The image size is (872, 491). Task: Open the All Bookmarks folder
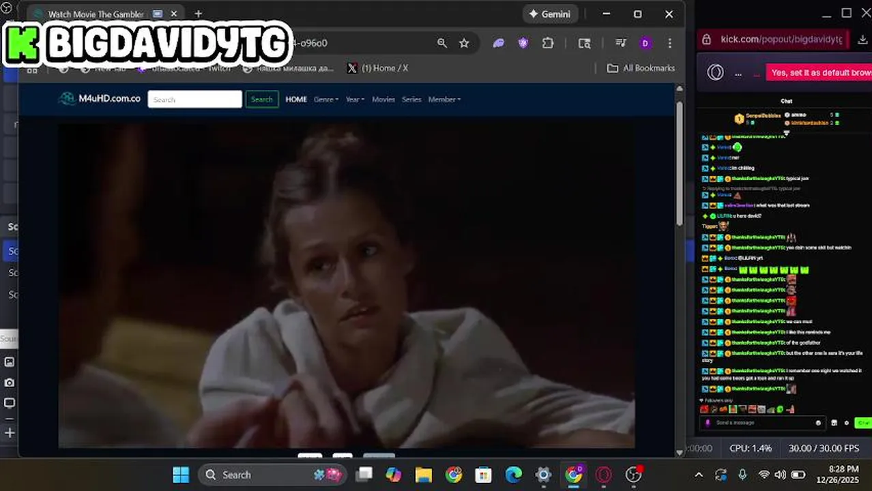(641, 68)
